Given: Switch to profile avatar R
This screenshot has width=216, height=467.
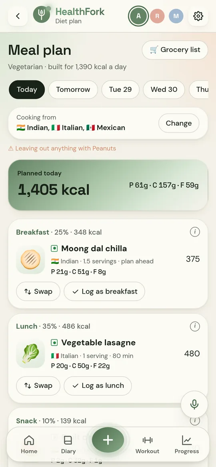Looking at the screenshot, I should [x=157, y=16].
